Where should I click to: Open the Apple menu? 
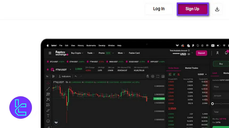(x=48, y=45)
